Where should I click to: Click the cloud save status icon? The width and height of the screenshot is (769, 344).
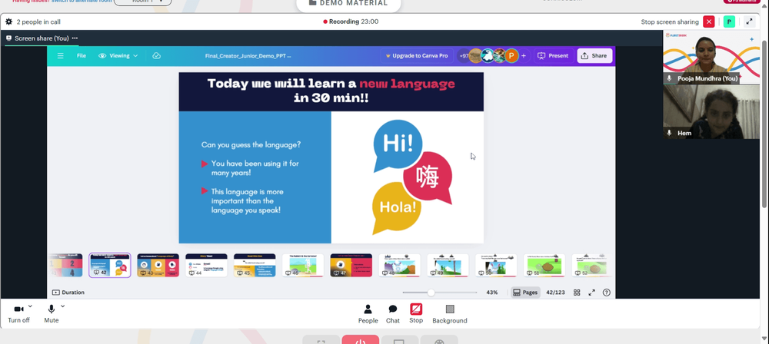(156, 56)
